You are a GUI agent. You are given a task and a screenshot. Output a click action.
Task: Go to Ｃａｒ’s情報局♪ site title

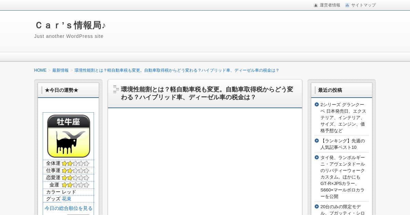tap(70, 25)
